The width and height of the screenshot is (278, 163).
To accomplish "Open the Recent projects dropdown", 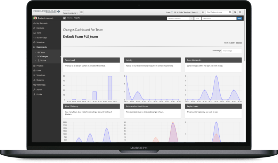I will 70,13.
